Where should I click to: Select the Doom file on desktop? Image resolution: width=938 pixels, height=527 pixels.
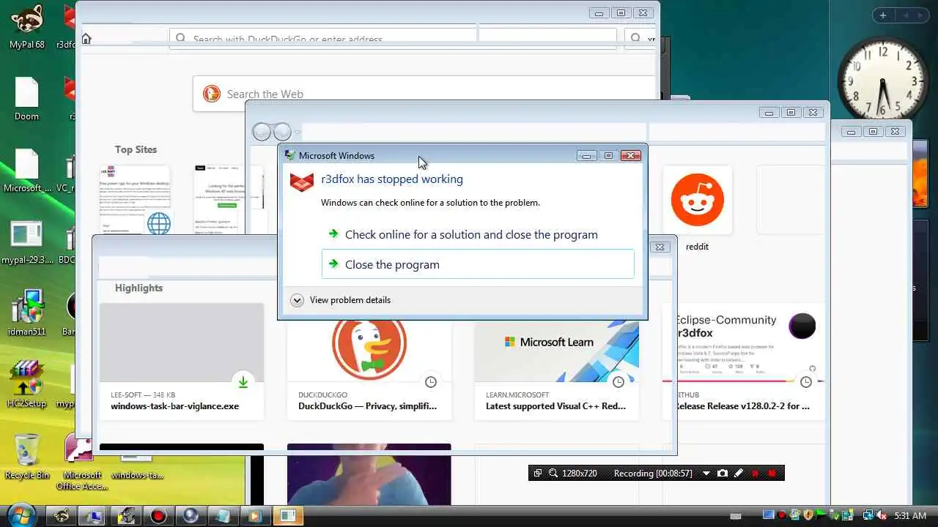(x=26, y=99)
